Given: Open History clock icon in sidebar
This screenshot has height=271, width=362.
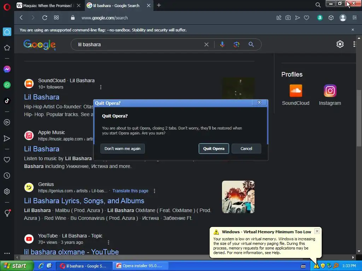Looking at the screenshot, I should tap(7, 176).
